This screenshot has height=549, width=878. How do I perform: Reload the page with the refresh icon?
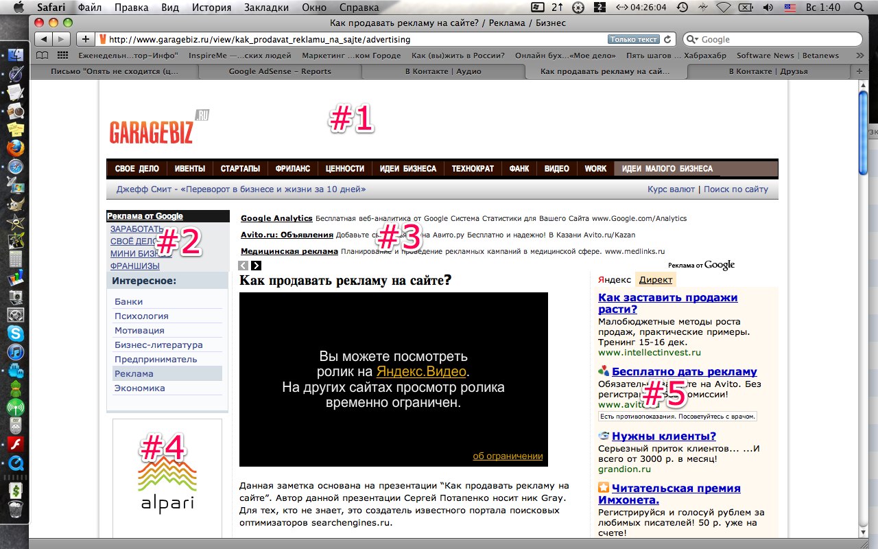click(667, 40)
